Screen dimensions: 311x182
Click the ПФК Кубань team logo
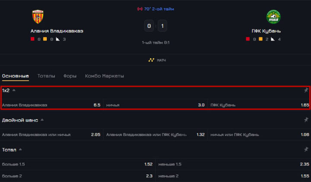(273, 17)
